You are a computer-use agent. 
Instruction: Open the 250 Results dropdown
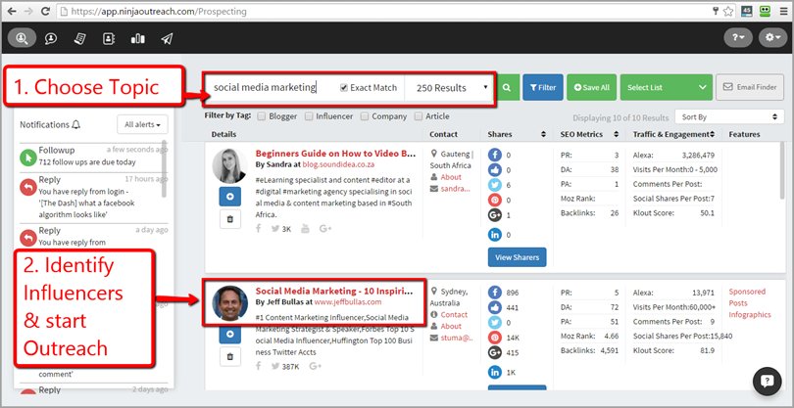click(x=449, y=87)
